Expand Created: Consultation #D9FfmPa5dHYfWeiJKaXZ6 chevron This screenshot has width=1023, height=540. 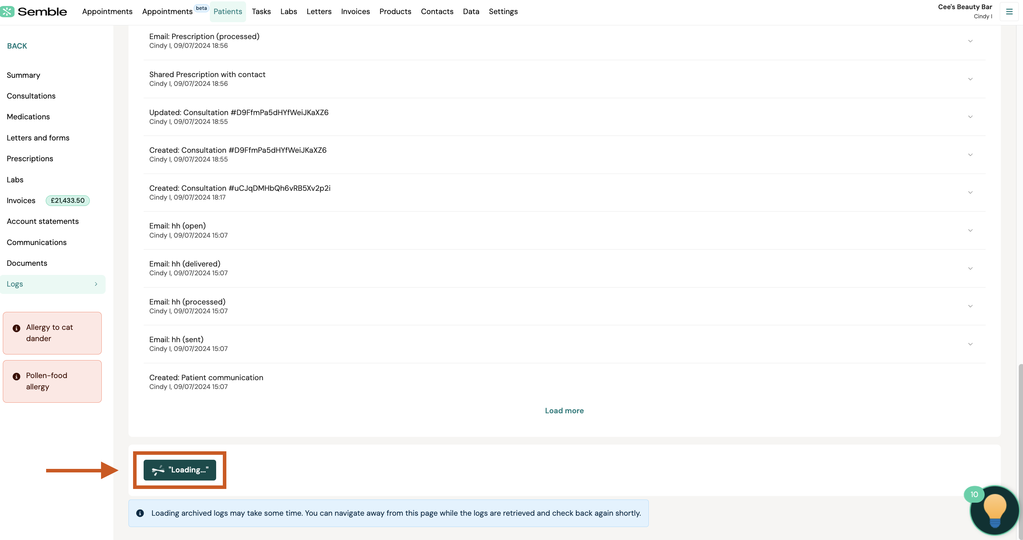(x=970, y=155)
